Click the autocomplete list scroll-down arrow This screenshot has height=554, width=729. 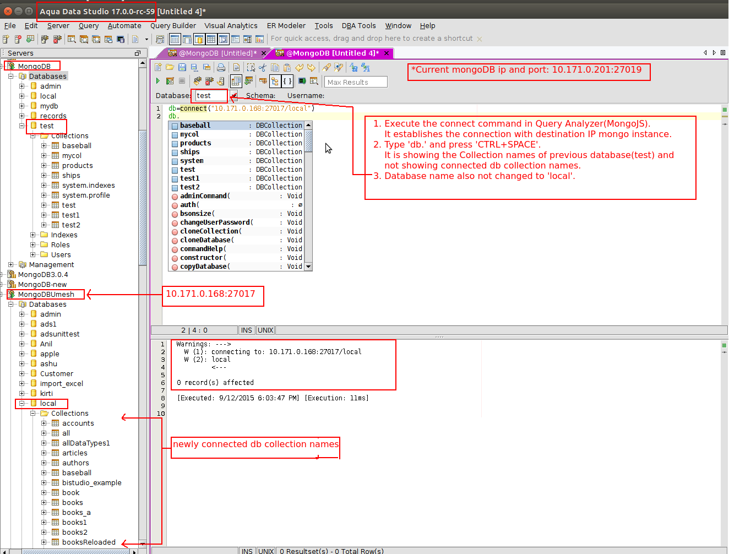click(x=308, y=267)
